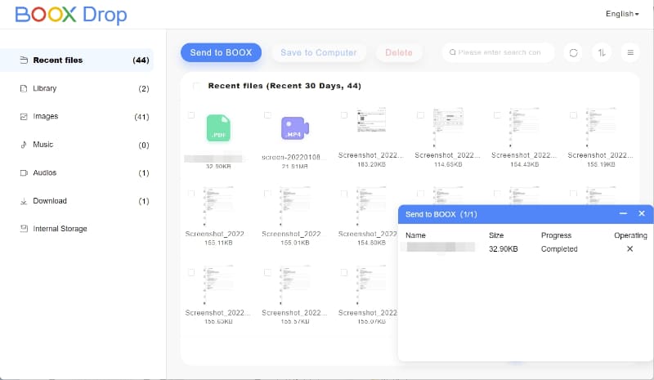Tick checkbox of 114.65KB screenshot
This screenshot has width=654, height=380.
(420, 115)
